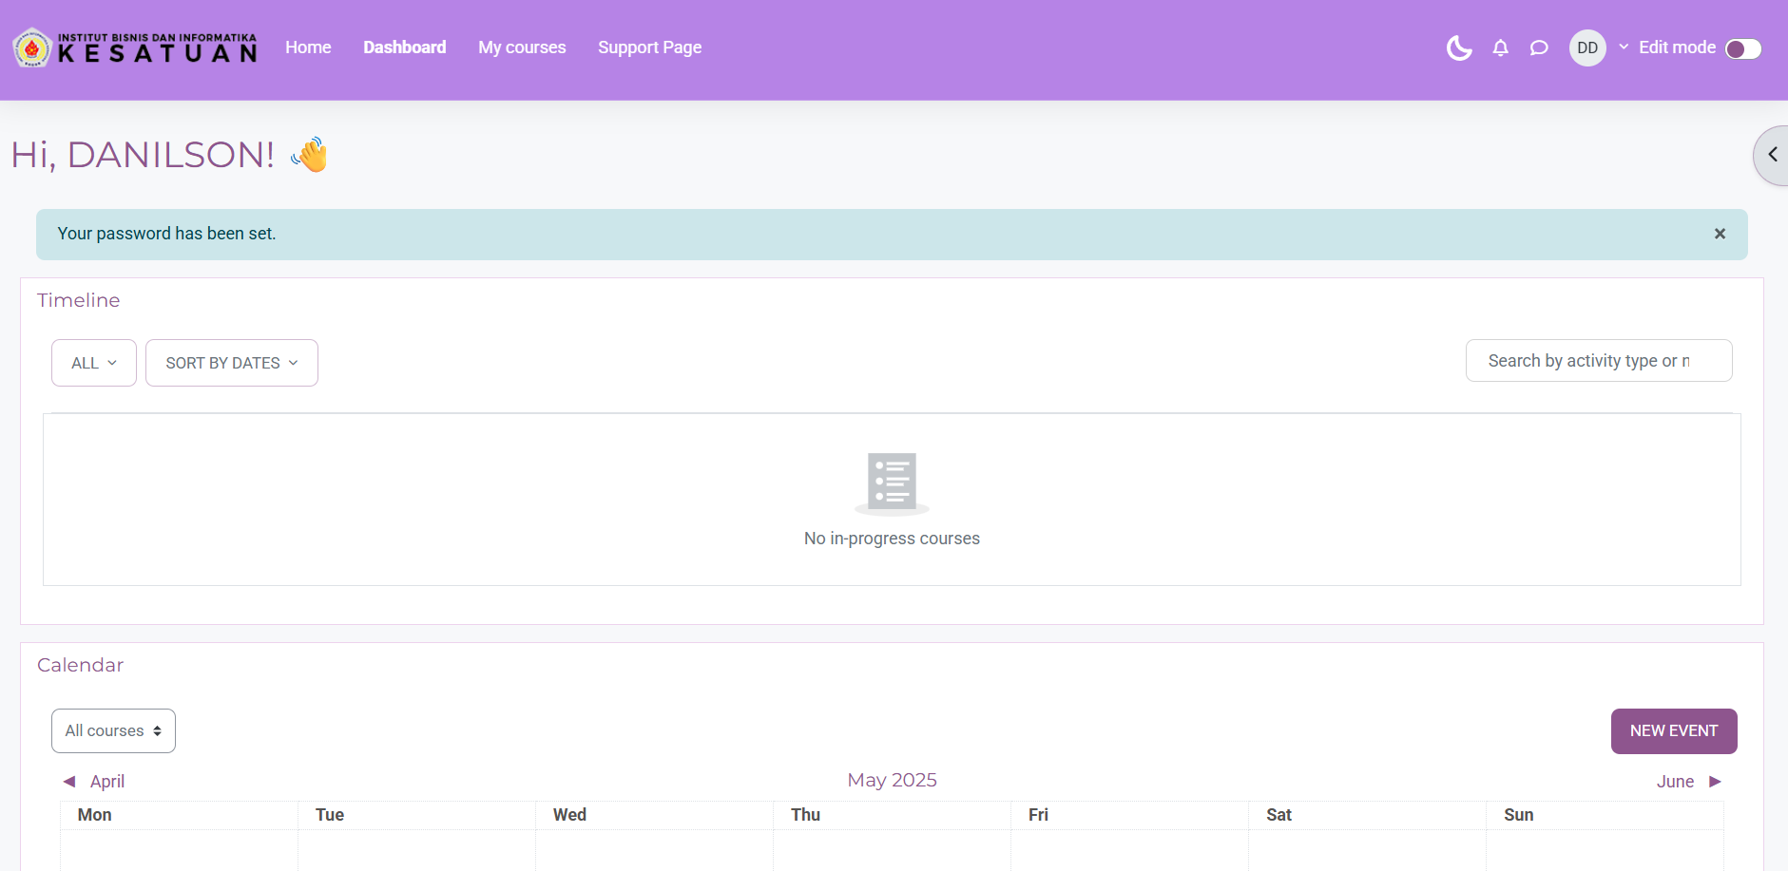Open the notifications bell
The width and height of the screenshot is (1788, 871).
(x=1500, y=47)
